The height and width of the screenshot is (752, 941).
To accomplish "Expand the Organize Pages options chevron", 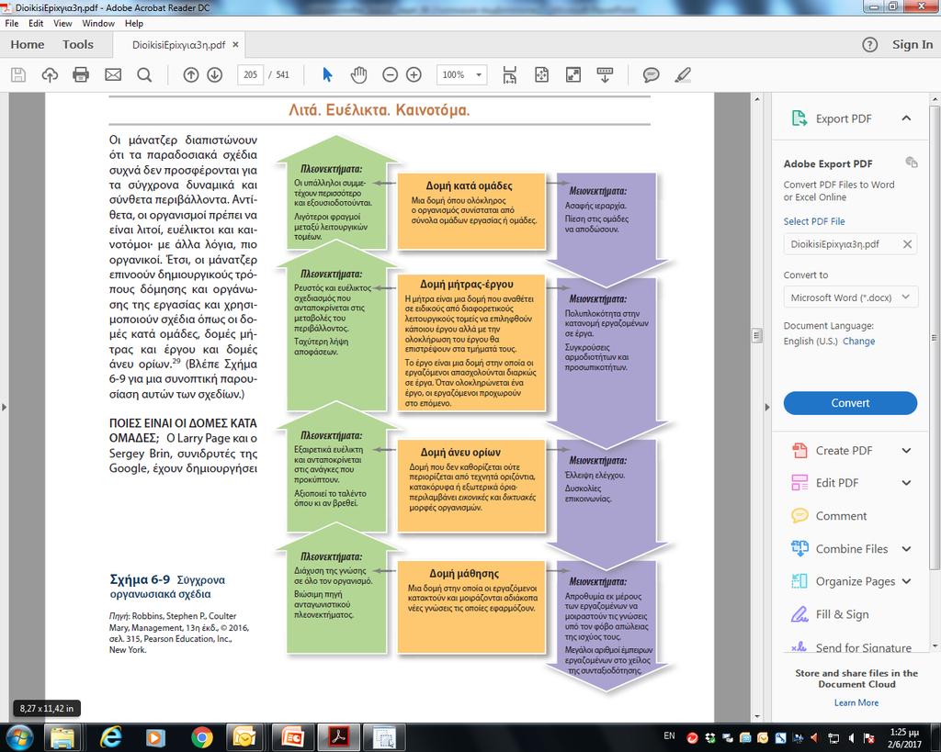I will [x=906, y=581].
